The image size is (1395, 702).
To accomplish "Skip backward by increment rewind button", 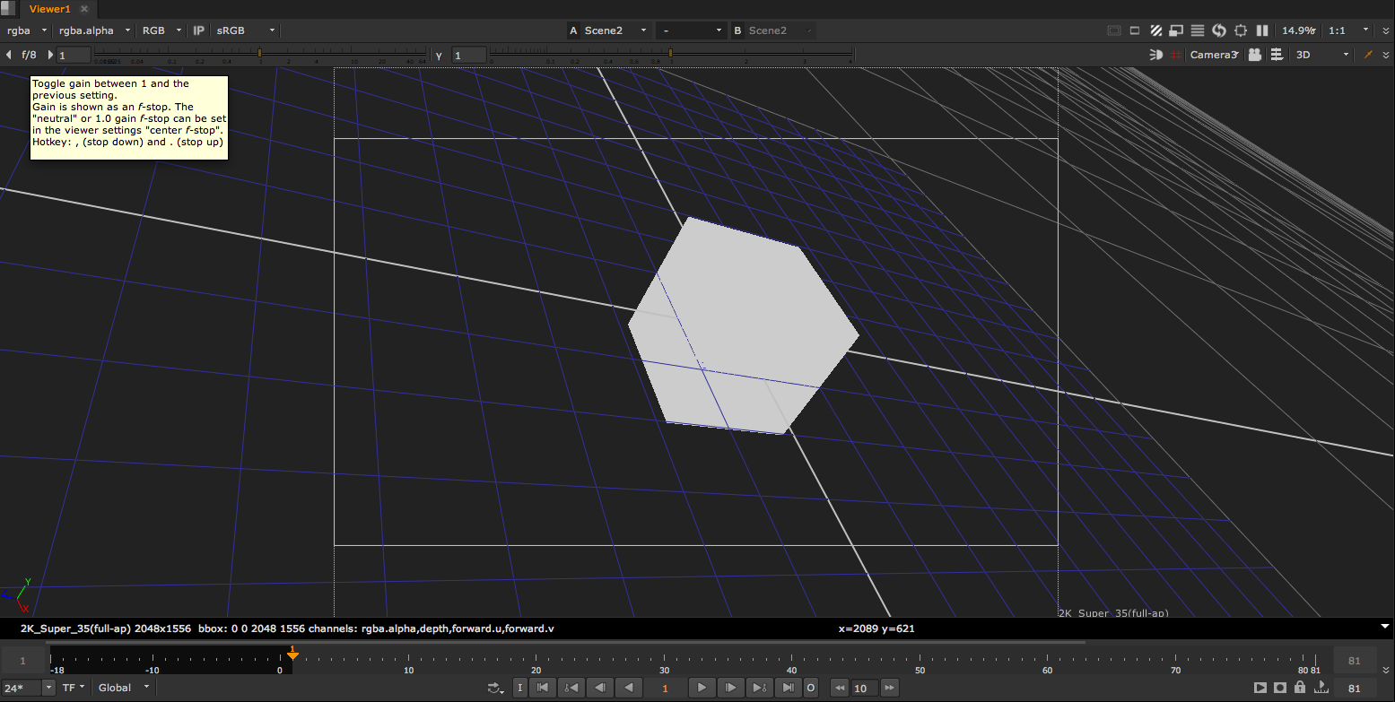I will pos(840,688).
